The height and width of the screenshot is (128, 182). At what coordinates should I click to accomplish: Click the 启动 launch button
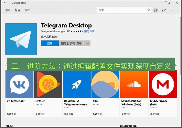point(50,43)
